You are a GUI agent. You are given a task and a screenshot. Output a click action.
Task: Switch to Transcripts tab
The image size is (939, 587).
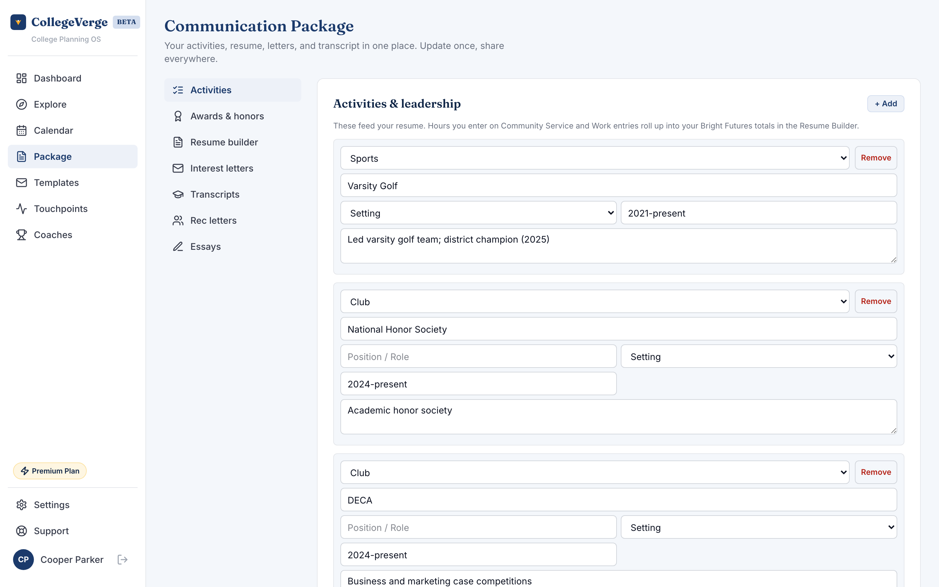click(232, 194)
